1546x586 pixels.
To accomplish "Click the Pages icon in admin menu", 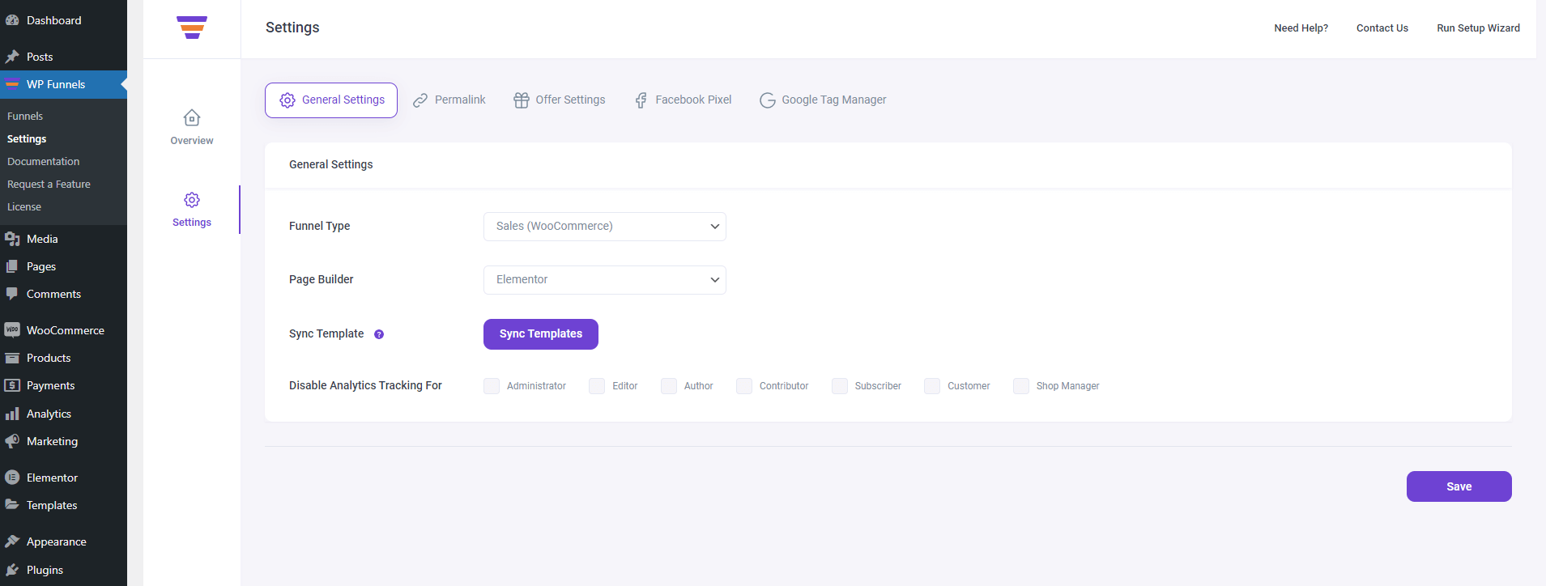I will [12, 266].
